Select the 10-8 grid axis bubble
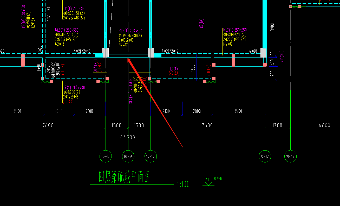Screen dimensions: 340x206 pos(106,156)
